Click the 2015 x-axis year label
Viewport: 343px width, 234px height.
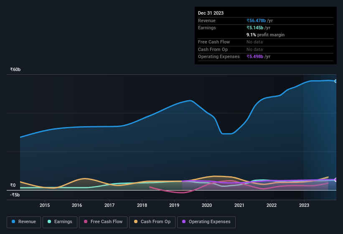[x=45, y=205]
